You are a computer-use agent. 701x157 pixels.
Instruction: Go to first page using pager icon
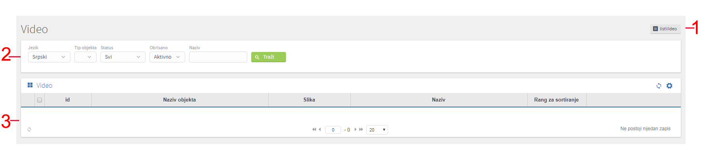(x=314, y=129)
